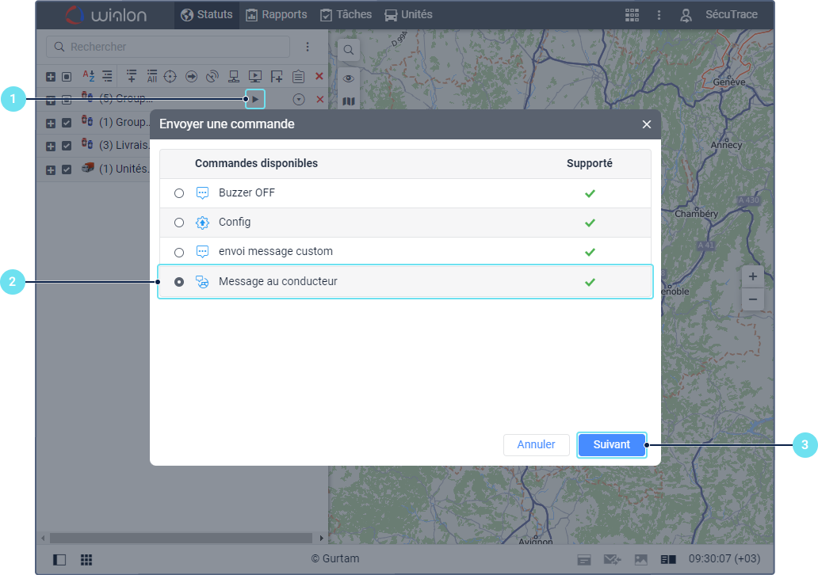
Task: Zoom out on the map with minus button
Action: (x=753, y=299)
